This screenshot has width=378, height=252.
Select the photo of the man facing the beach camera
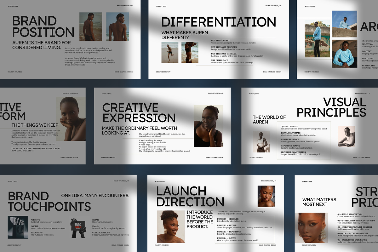coord(91,26)
